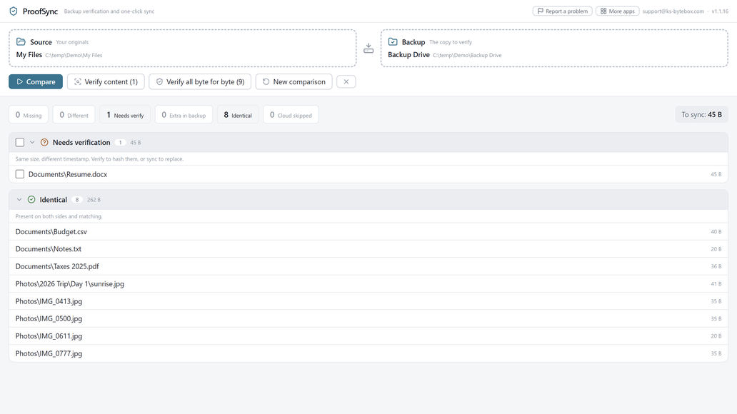Select row Photos\2026 Trip\Day 1\sunrise.jpg
The height and width of the screenshot is (414, 737).
(368, 284)
